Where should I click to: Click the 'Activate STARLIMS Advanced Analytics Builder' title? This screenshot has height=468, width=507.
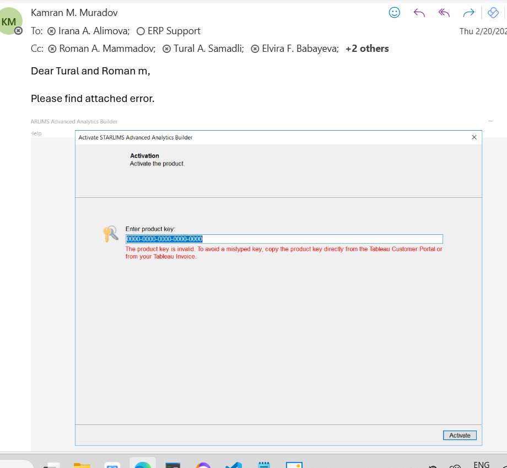pyautogui.click(x=135, y=137)
